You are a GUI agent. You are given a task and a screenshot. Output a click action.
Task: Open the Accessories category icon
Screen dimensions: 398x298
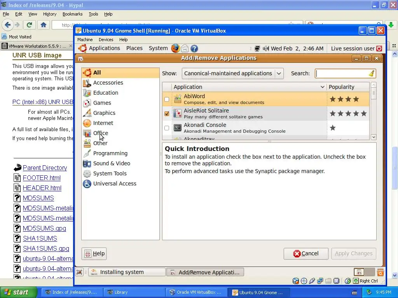[x=87, y=83]
